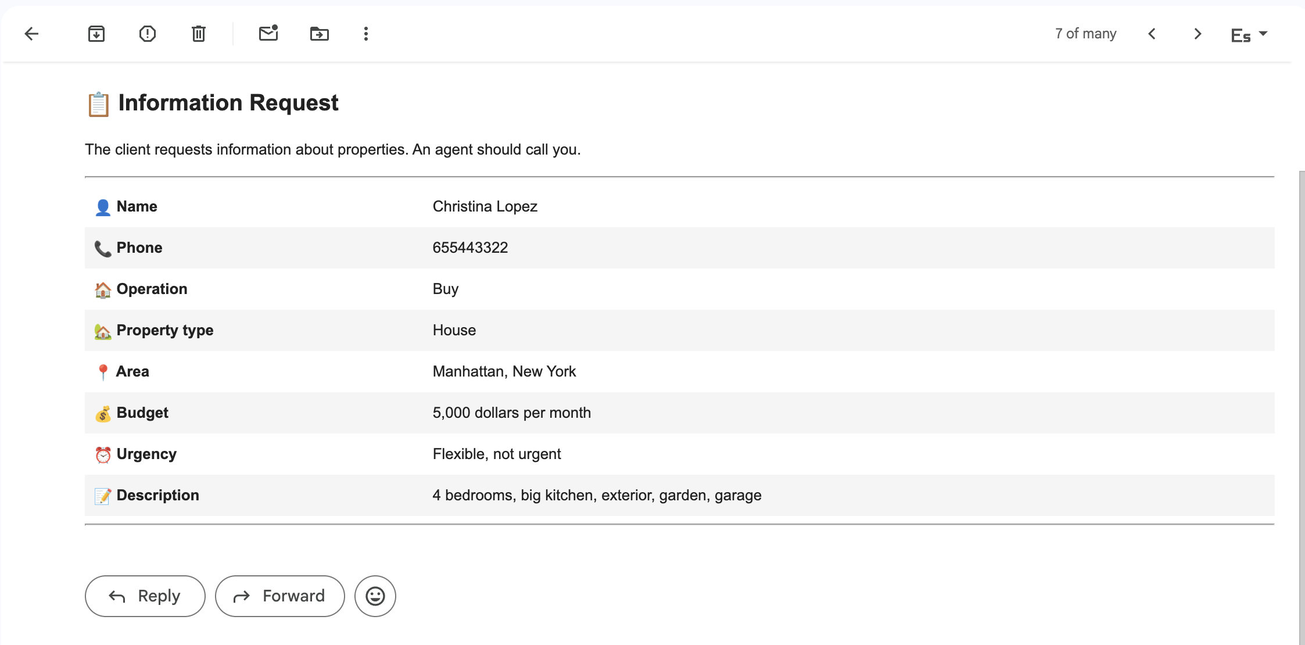The image size is (1305, 645).
Task: Click the Budget label
Action: coord(142,413)
